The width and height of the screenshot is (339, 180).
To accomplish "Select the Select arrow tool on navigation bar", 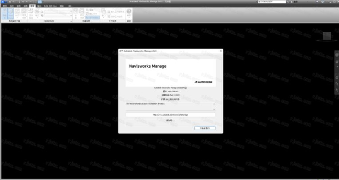I will pyautogui.click(x=337, y=90).
